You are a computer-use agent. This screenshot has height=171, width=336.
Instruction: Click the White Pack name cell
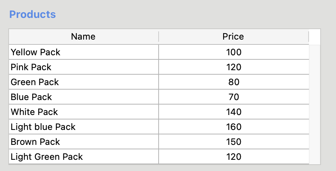coord(34,112)
